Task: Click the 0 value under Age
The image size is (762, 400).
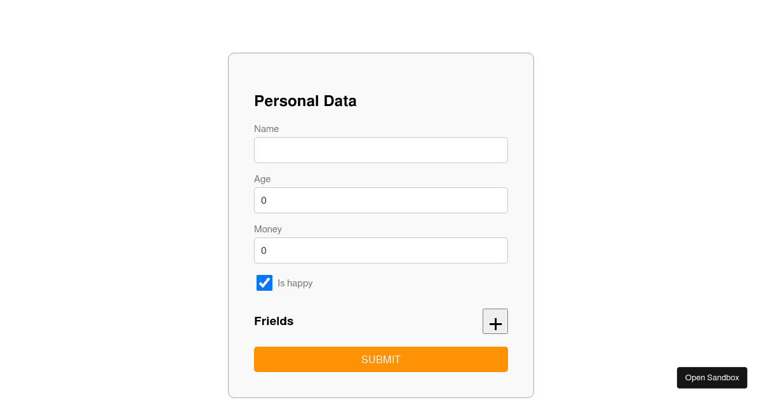Action: pyautogui.click(x=264, y=201)
